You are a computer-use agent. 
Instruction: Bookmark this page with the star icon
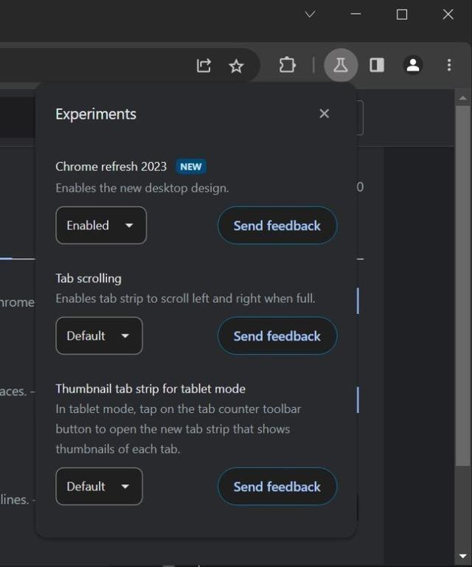[x=236, y=66]
